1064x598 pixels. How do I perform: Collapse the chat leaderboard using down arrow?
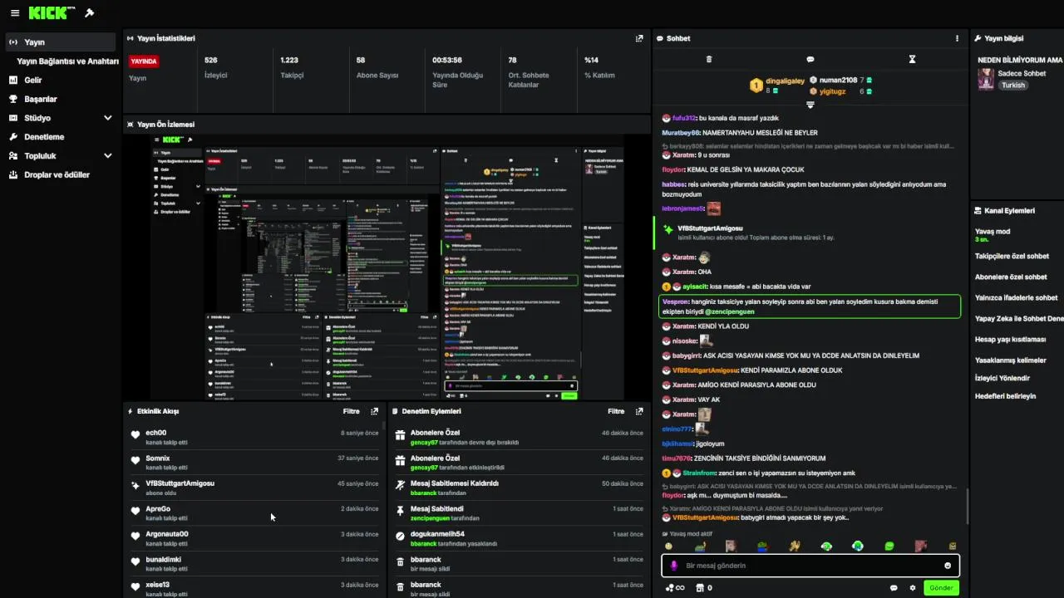click(x=810, y=105)
